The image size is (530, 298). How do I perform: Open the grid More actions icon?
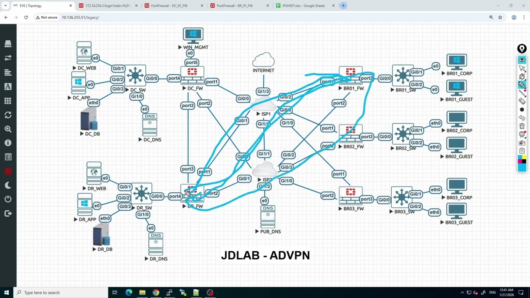(8, 101)
